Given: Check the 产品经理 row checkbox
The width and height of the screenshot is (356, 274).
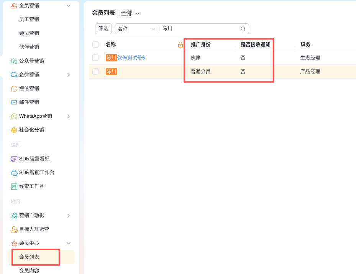Looking at the screenshot, I should 95,71.
